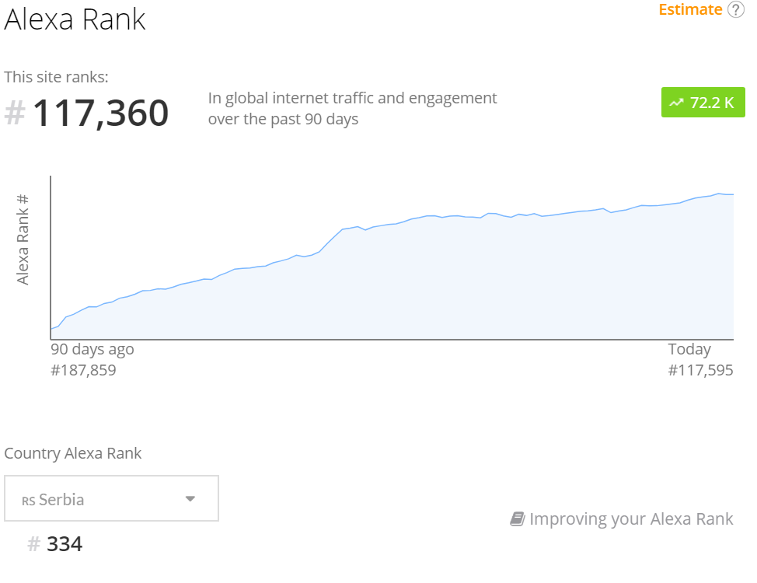The width and height of the screenshot is (757, 583).
Task: Click the Today label under chart
Action: coord(689,349)
